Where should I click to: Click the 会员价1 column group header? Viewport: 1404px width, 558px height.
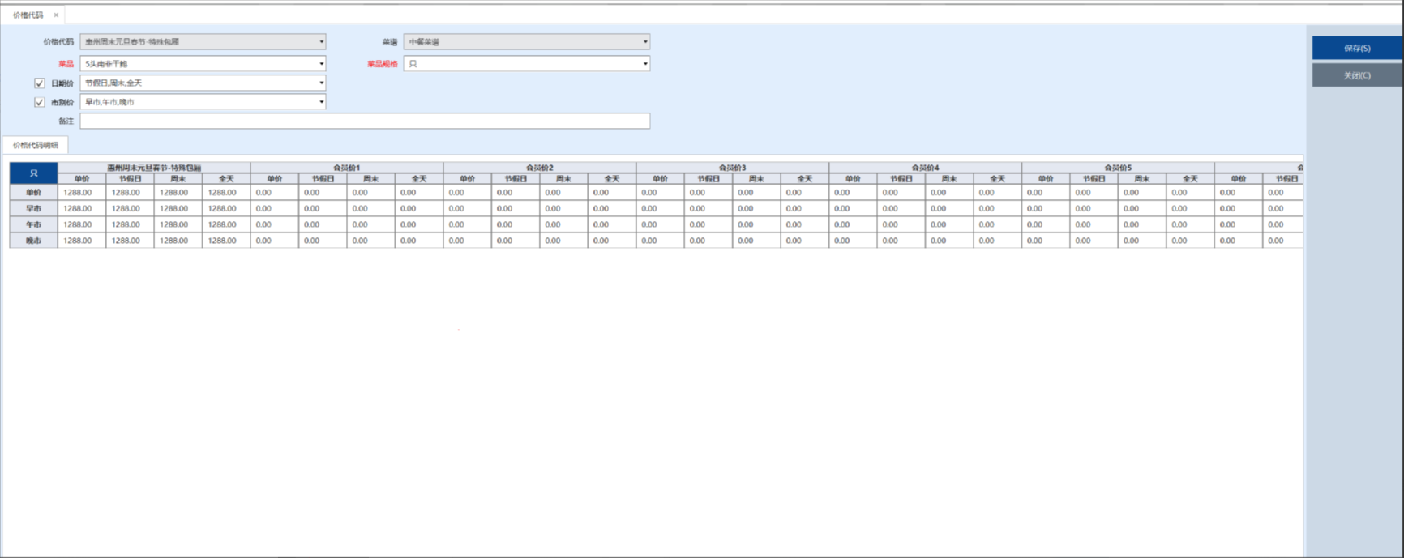(346, 168)
